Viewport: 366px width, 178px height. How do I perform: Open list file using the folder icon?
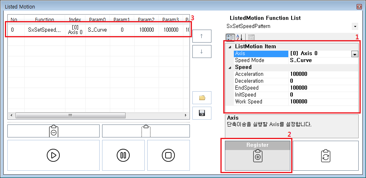click(202, 98)
